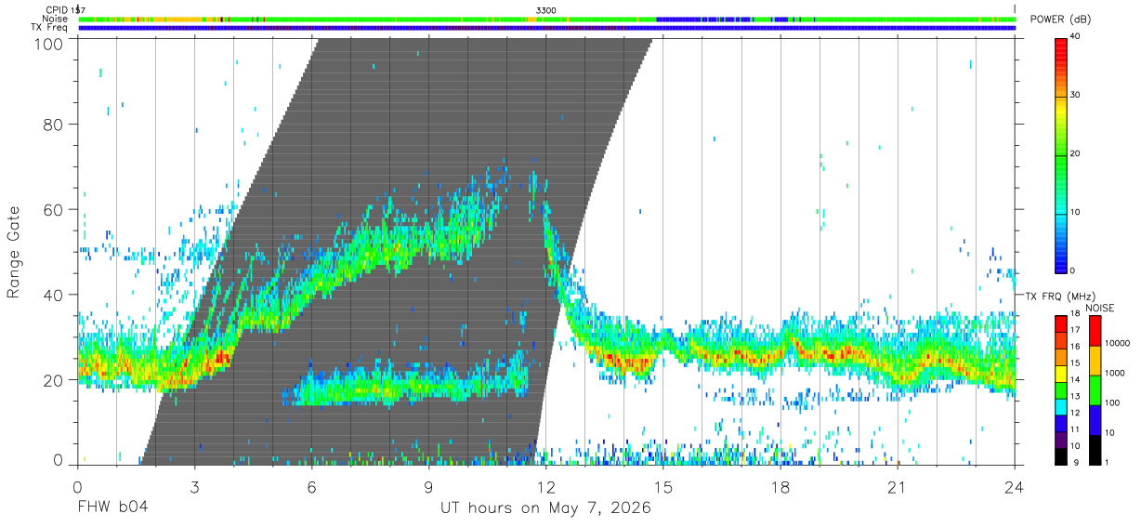The width and height of the screenshot is (1141, 527).
Task: Click the 80 tick on the Range Gate axis
Action: click(x=53, y=124)
